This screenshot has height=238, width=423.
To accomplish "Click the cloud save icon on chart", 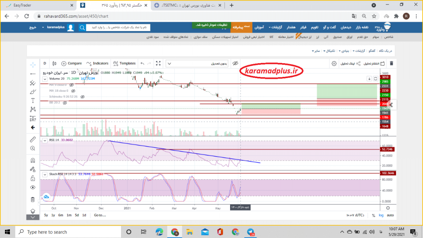I will pyautogui.click(x=46, y=197).
